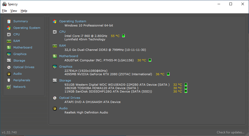This screenshot has width=249, height=136.
Task: Click the Optical Drives heading link in summary
Action: (x=70, y=98)
